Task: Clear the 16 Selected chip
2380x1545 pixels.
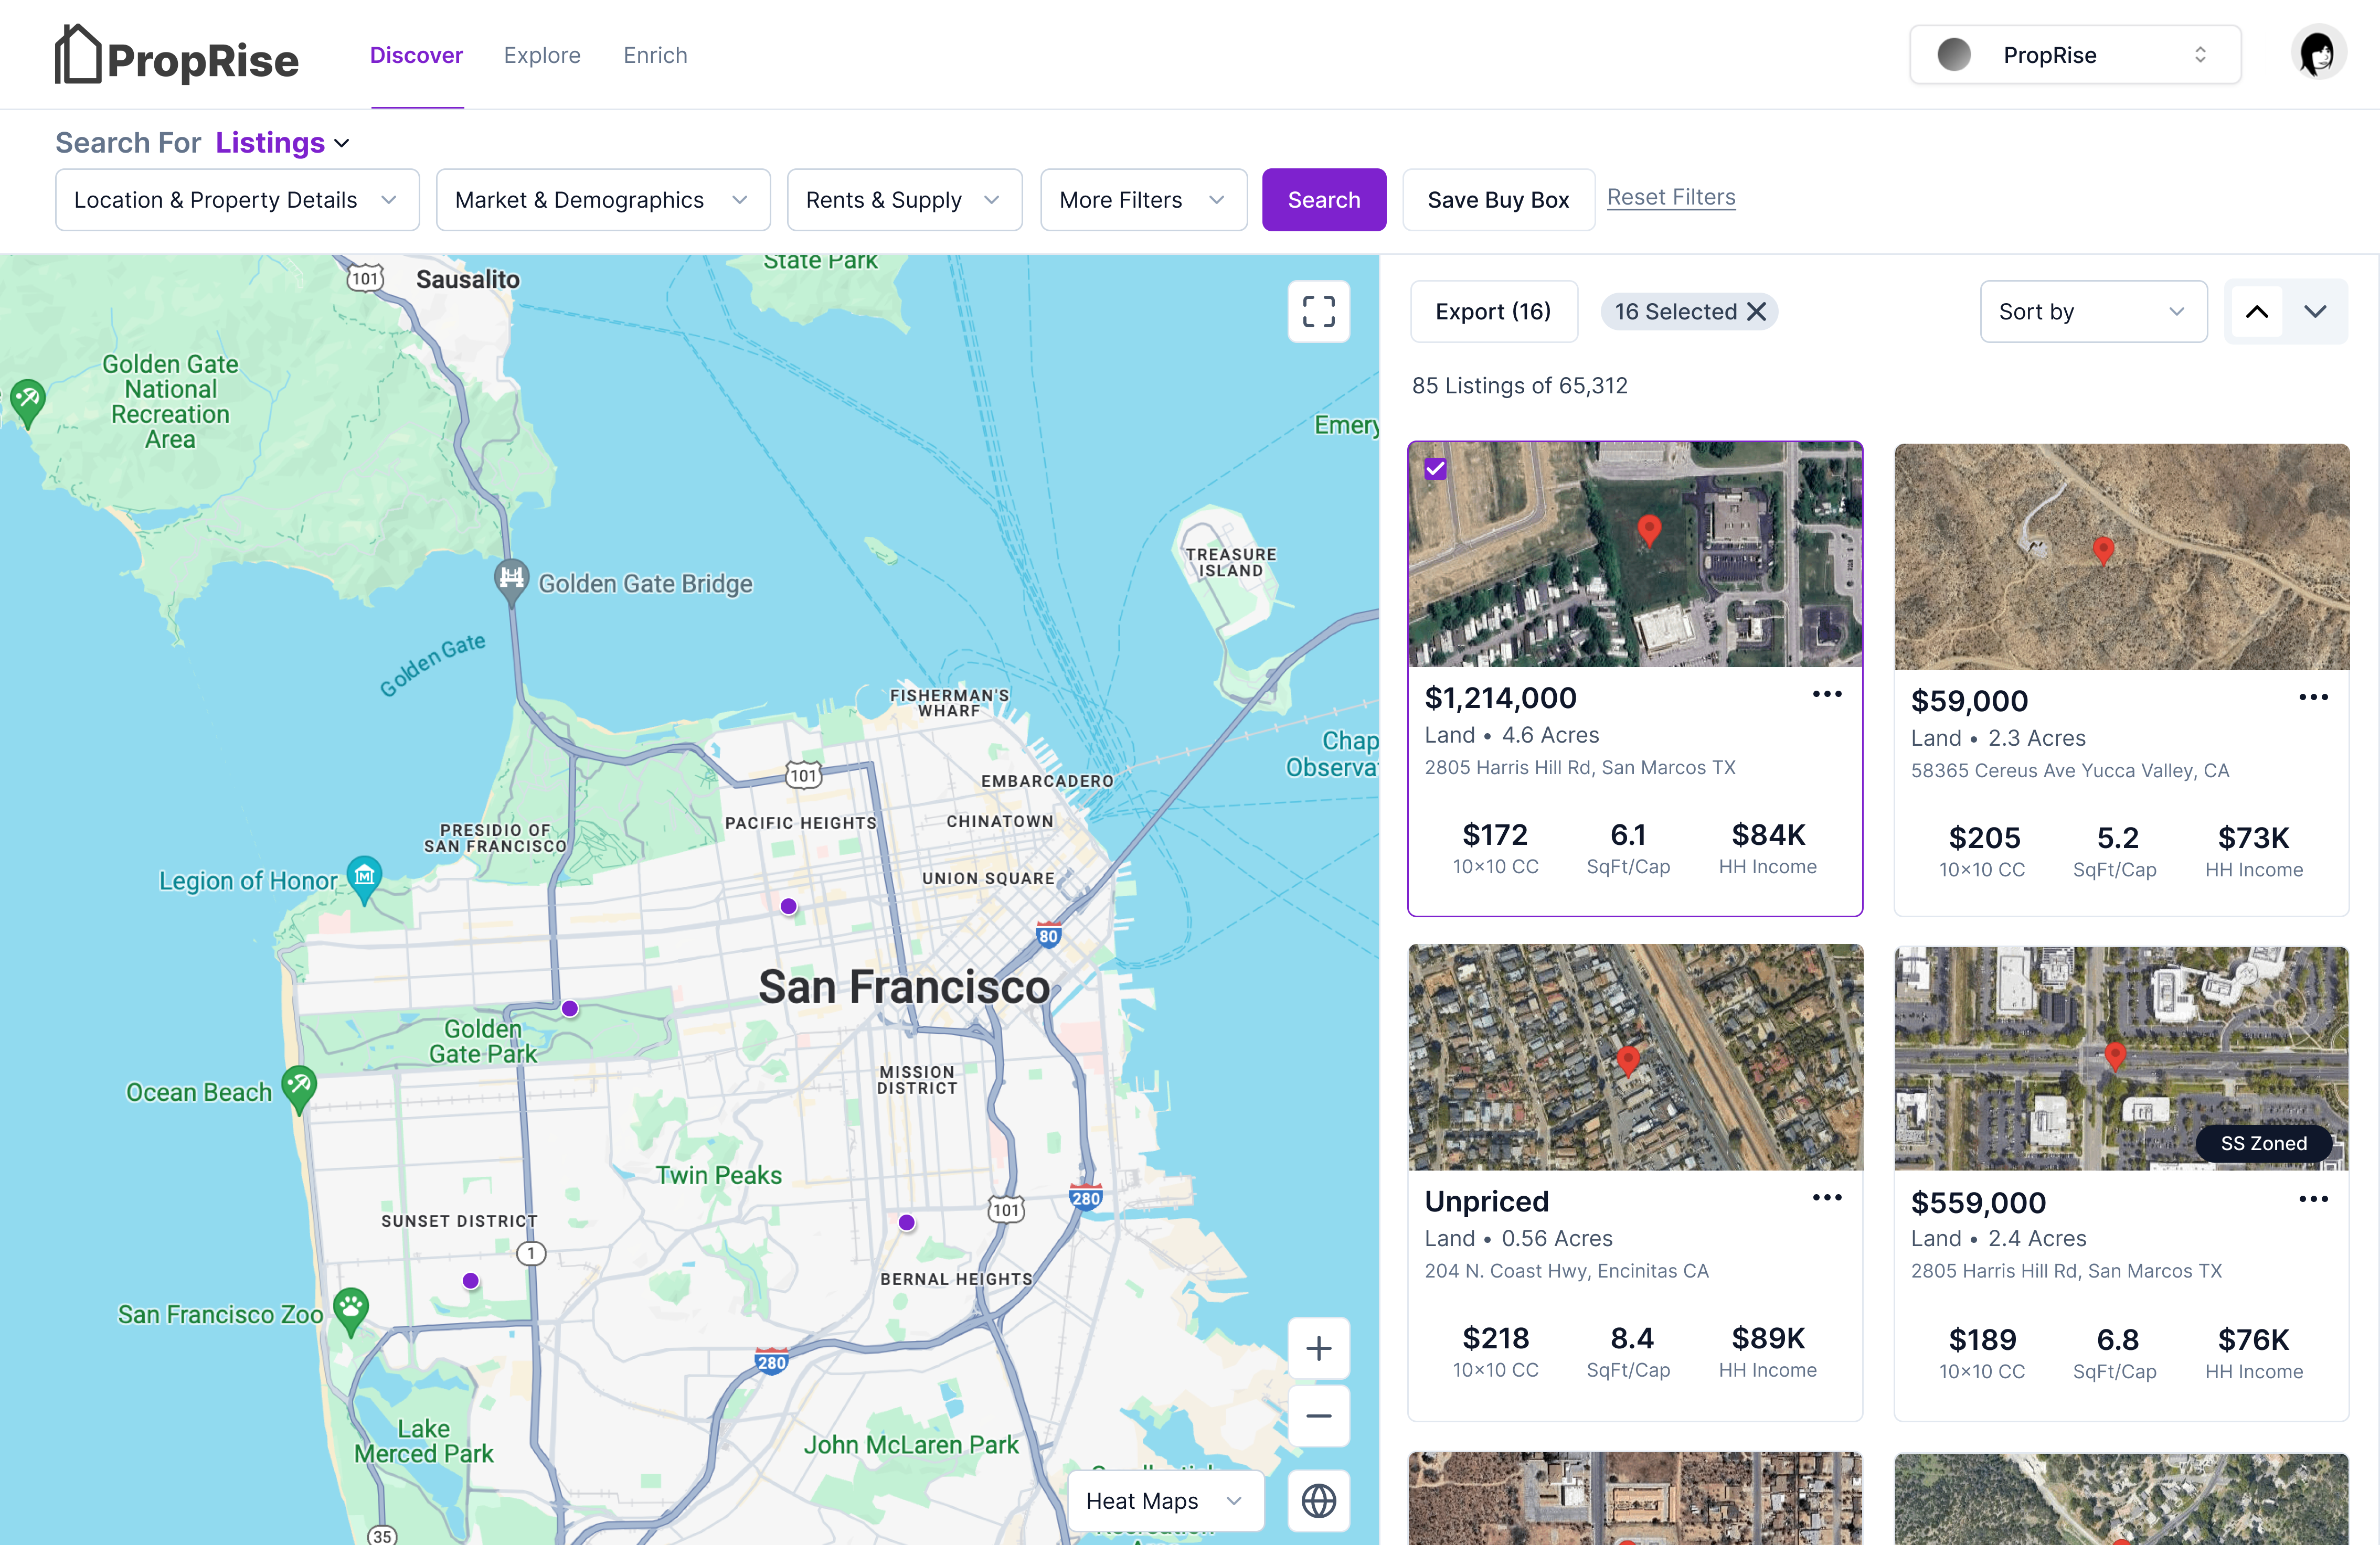Action: (1756, 312)
